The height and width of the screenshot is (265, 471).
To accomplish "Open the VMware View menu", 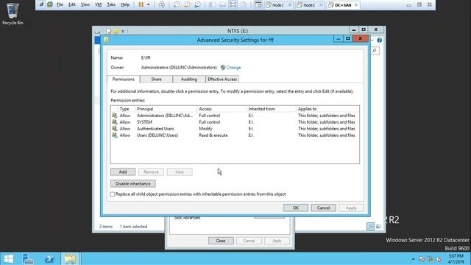I will coord(85,4).
